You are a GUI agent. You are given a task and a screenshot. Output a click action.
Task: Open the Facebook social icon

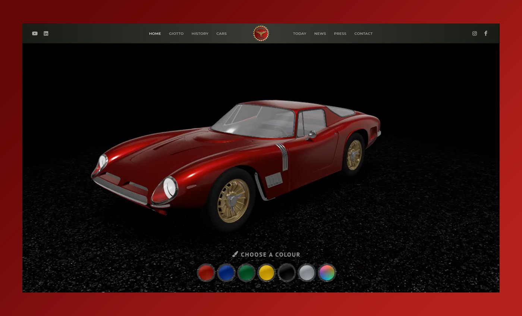485,34
